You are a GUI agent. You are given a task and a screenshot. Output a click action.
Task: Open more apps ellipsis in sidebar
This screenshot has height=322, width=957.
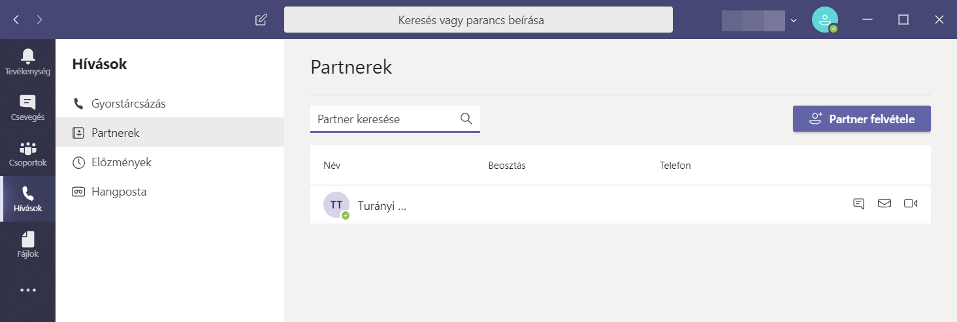[27, 290]
